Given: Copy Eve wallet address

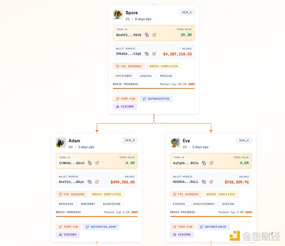Looking at the screenshot, I should (x=204, y=182).
